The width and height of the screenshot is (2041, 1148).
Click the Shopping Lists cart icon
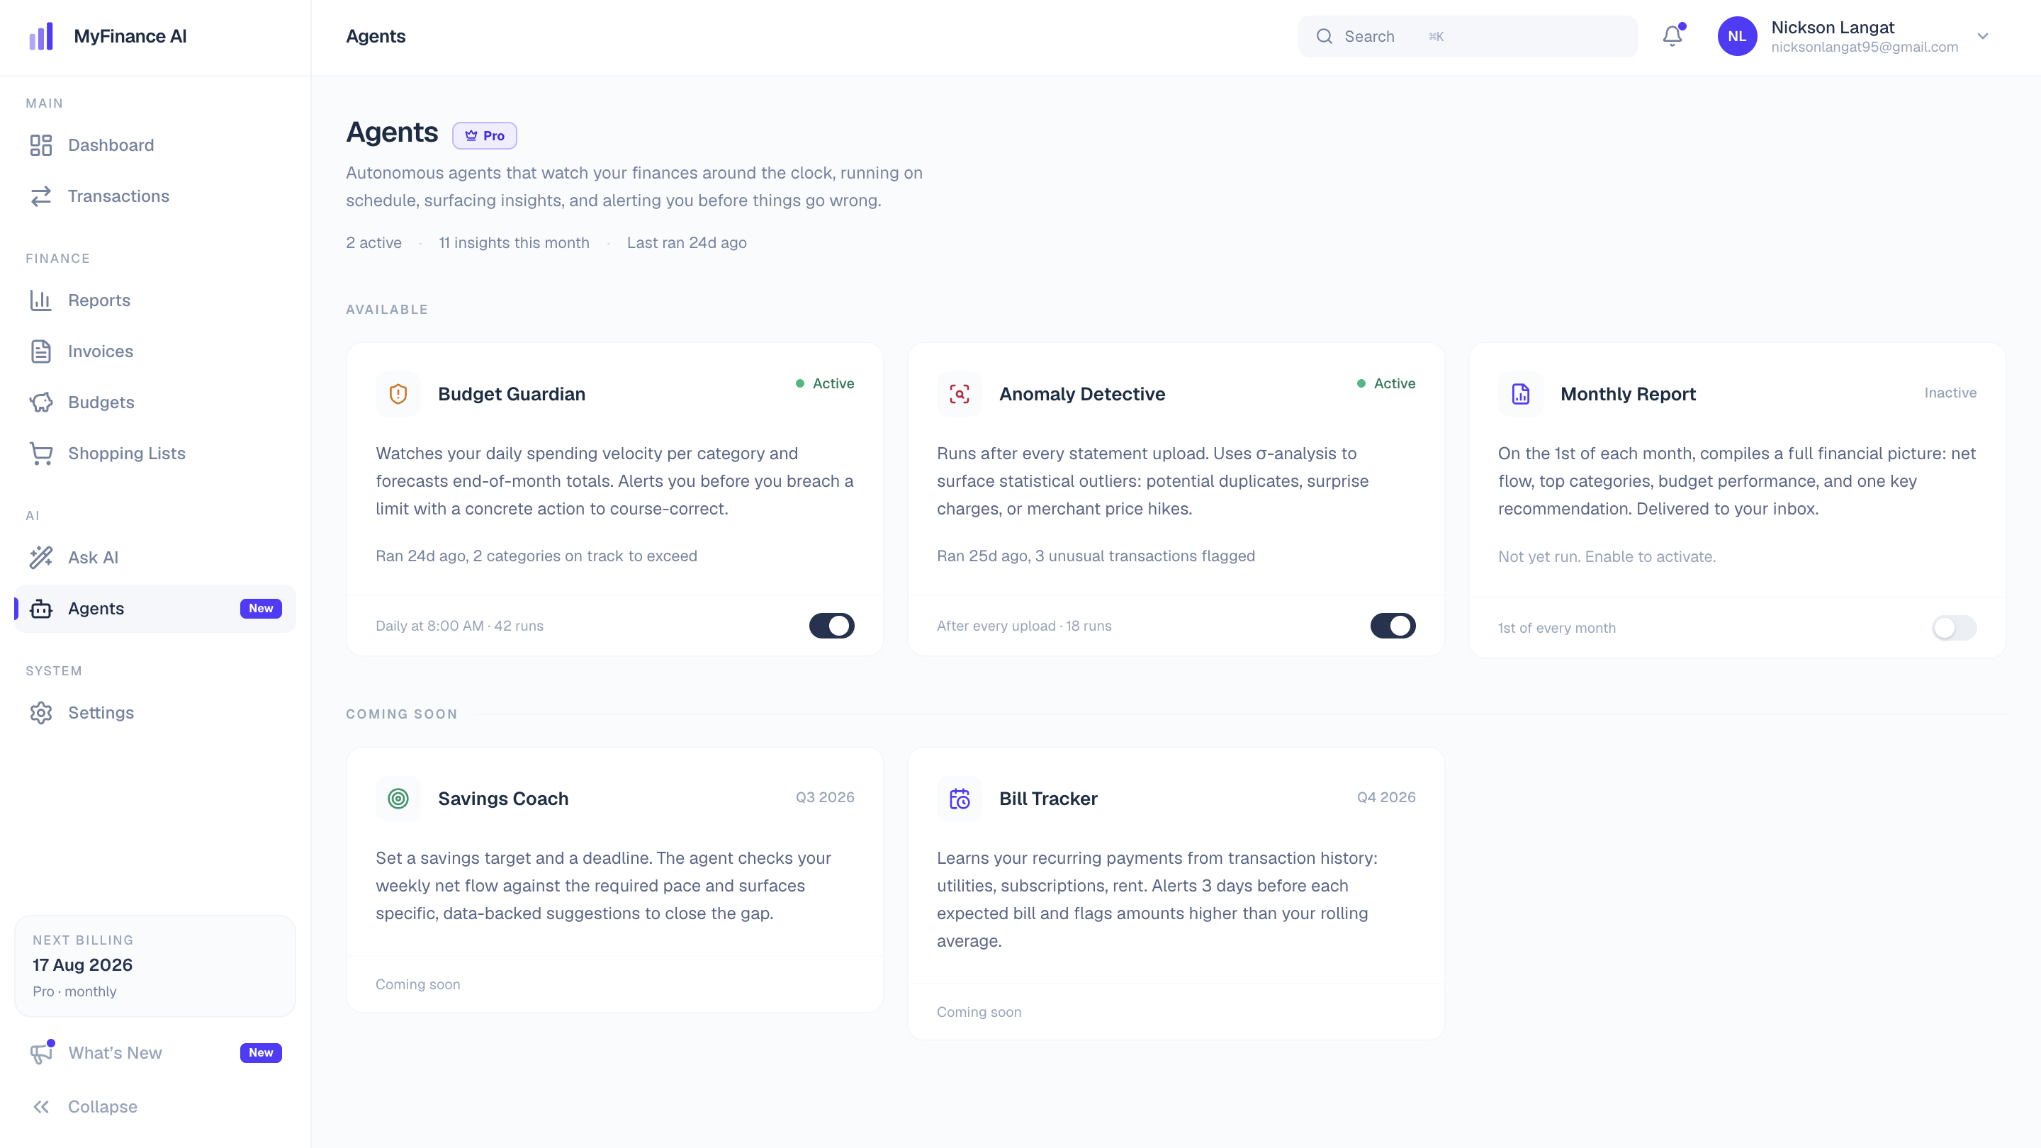(x=41, y=454)
